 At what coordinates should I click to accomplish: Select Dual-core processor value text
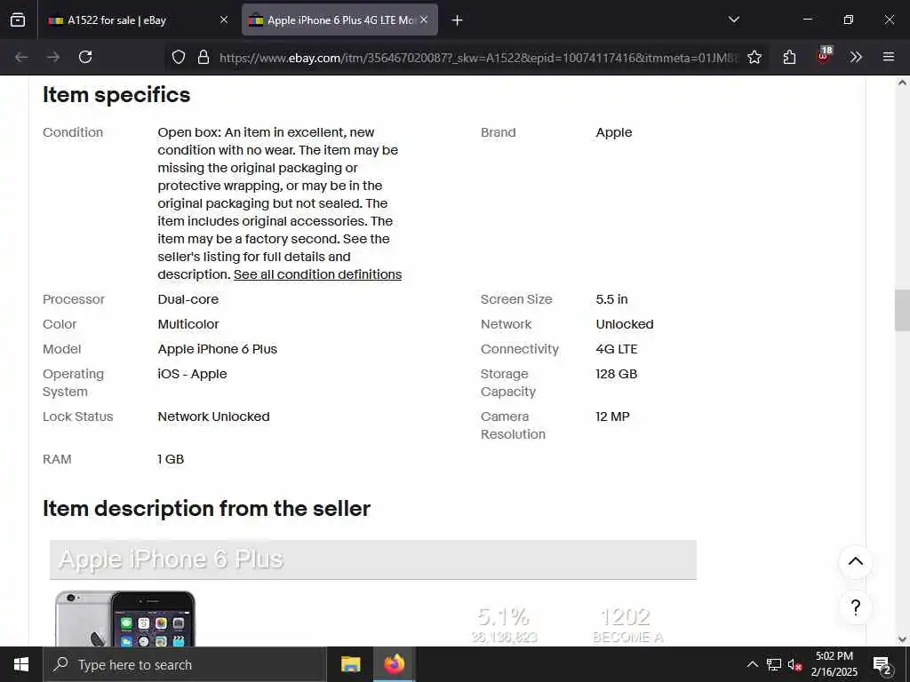(188, 299)
